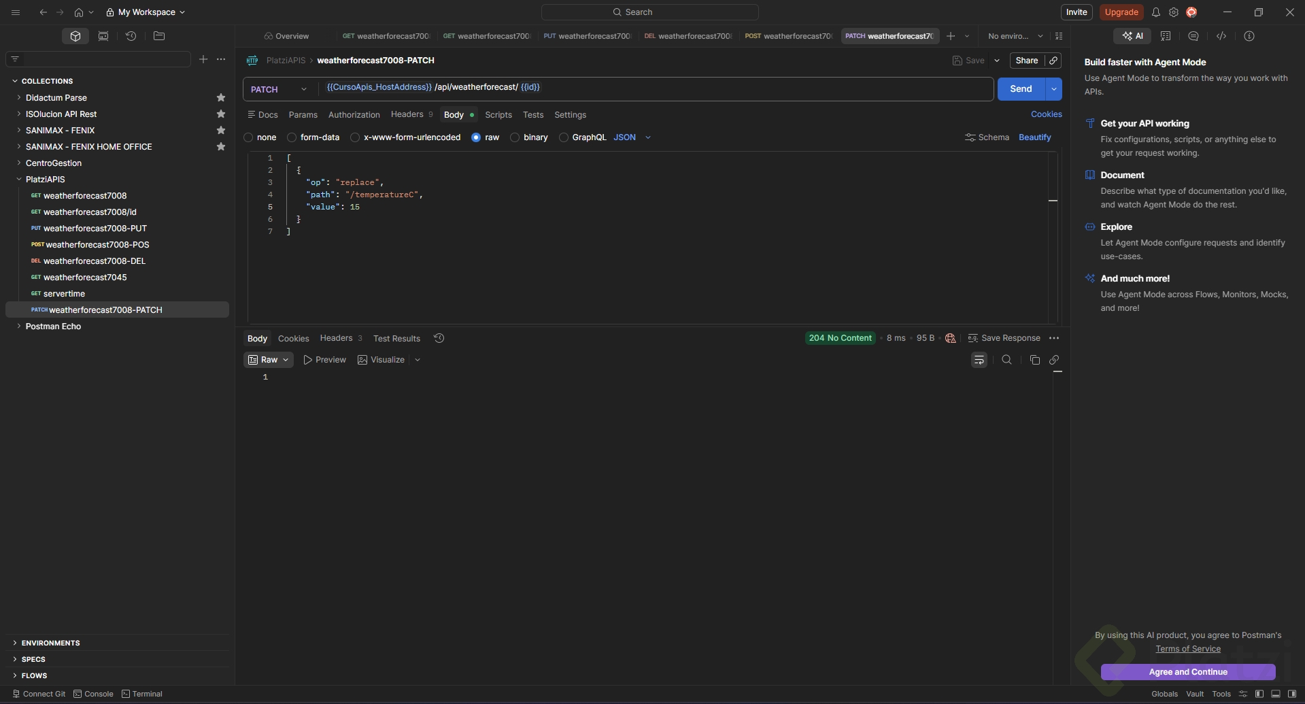Image resolution: width=1305 pixels, height=704 pixels.
Task: Switch to the Params tab
Action: tap(303, 115)
